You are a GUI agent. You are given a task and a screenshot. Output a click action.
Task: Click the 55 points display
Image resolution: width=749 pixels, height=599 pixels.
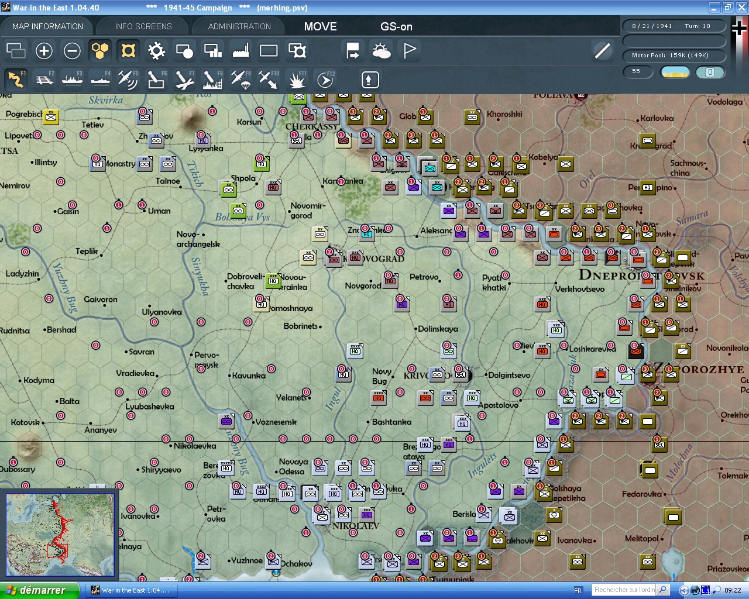pyautogui.click(x=637, y=71)
